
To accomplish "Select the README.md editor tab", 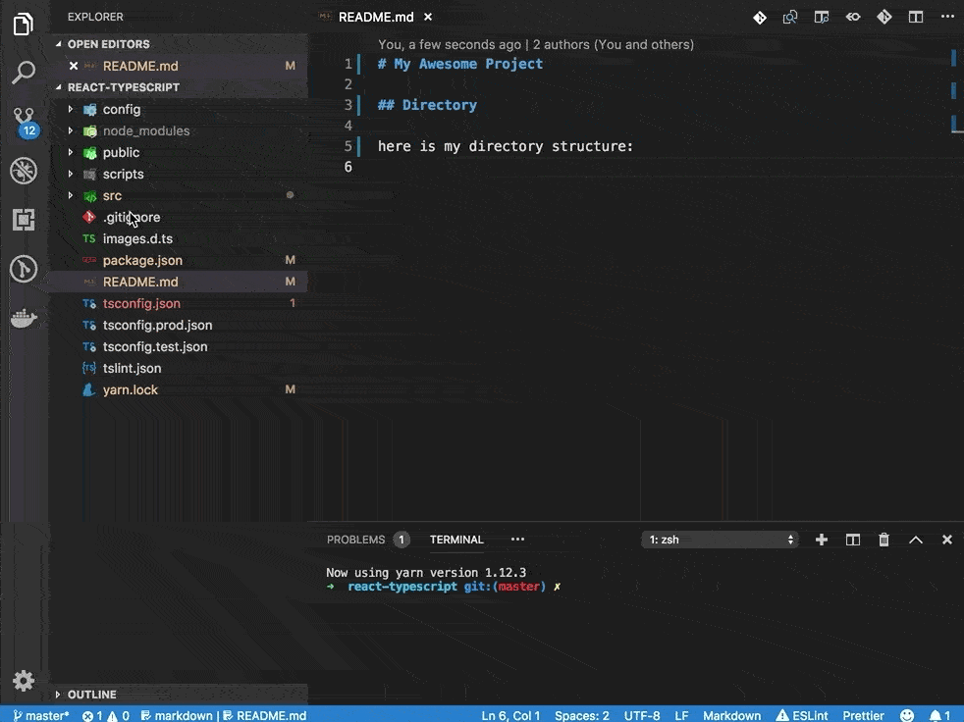I will [x=376, y=18].
